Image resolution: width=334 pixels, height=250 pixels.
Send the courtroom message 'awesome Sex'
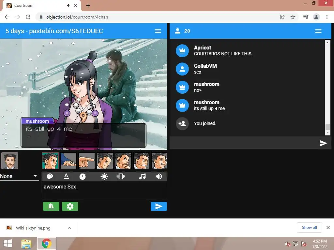coord(159,206)
